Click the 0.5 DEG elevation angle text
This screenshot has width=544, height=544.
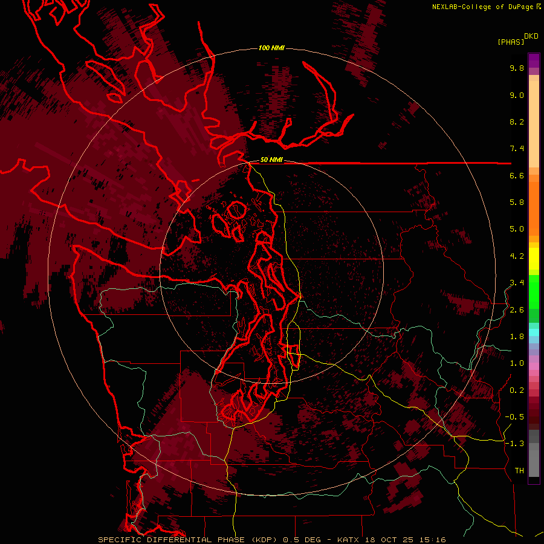click(x=303, y=540)
